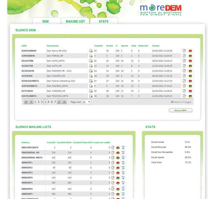Edit the 024AFASHMKTG DEM
This screenshot has width=216, height=199.
[184, 81]
